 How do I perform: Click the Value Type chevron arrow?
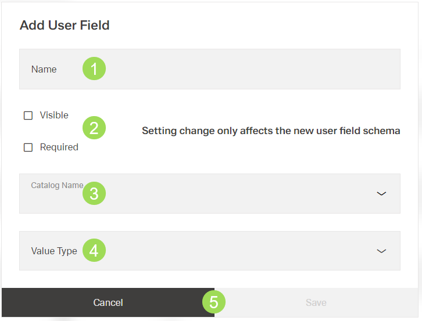click(381, 251)
